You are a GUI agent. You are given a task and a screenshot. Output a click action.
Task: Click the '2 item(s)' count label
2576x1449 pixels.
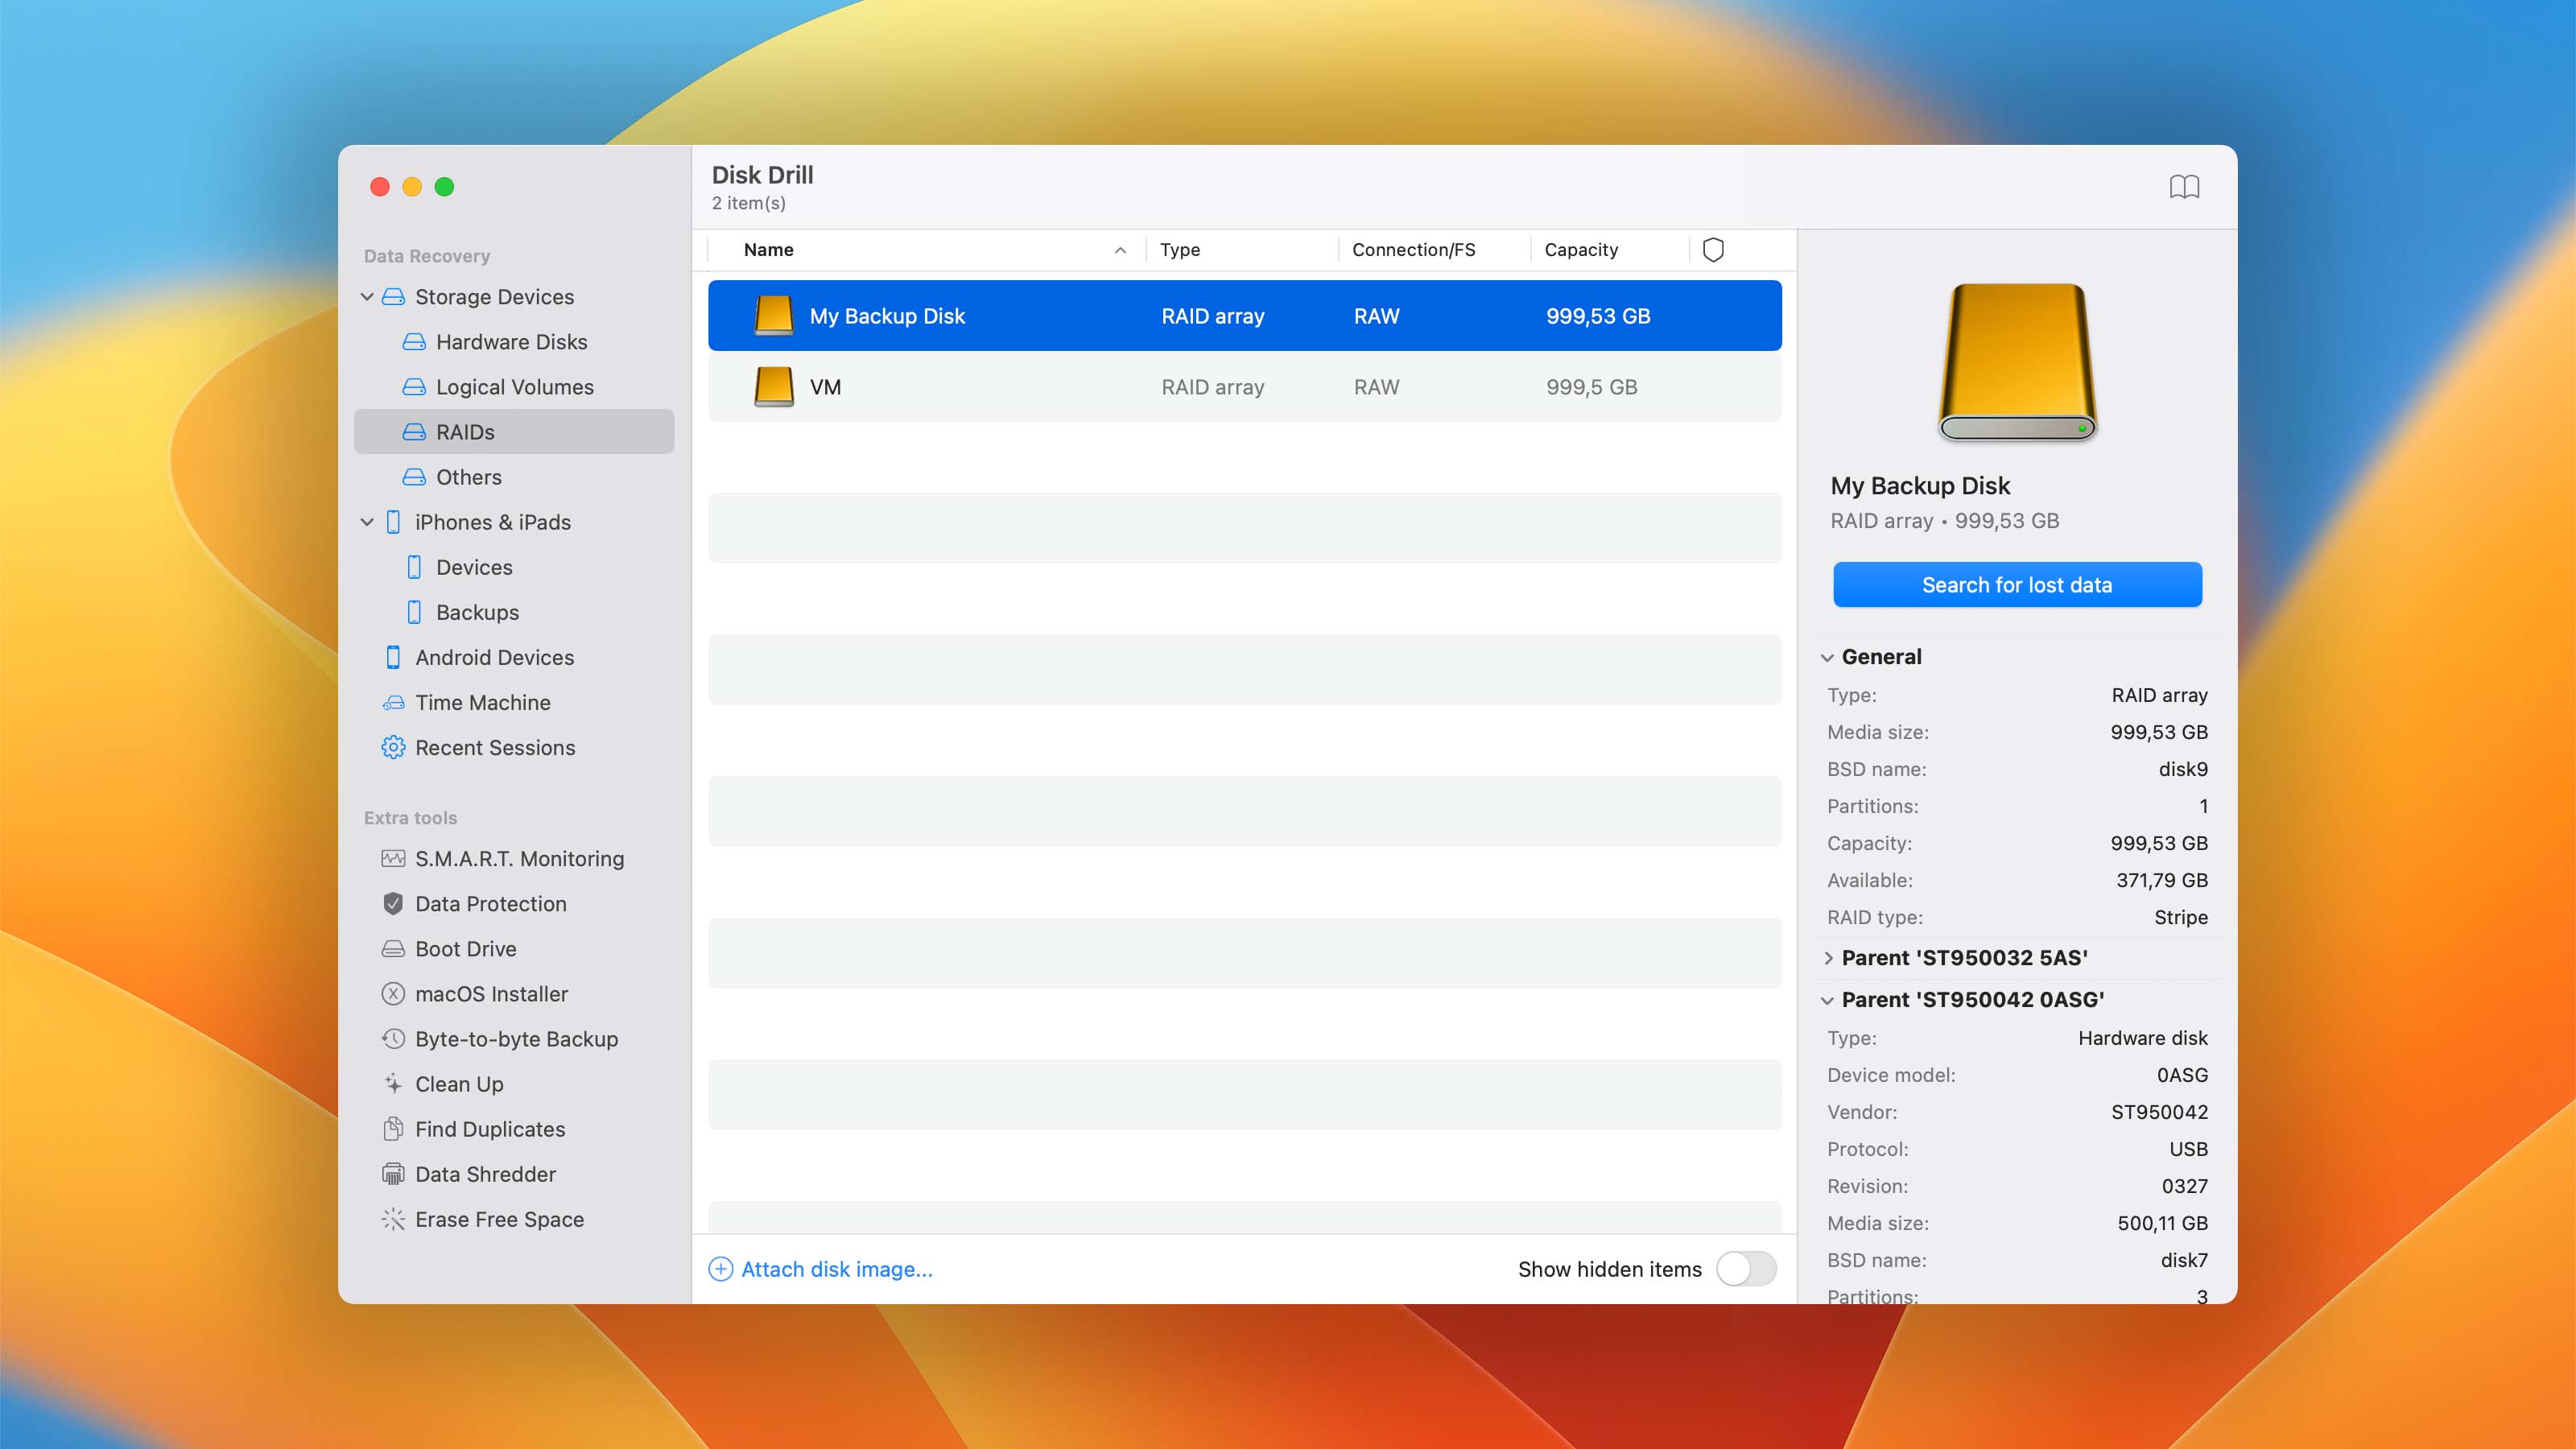click(748, 203)
